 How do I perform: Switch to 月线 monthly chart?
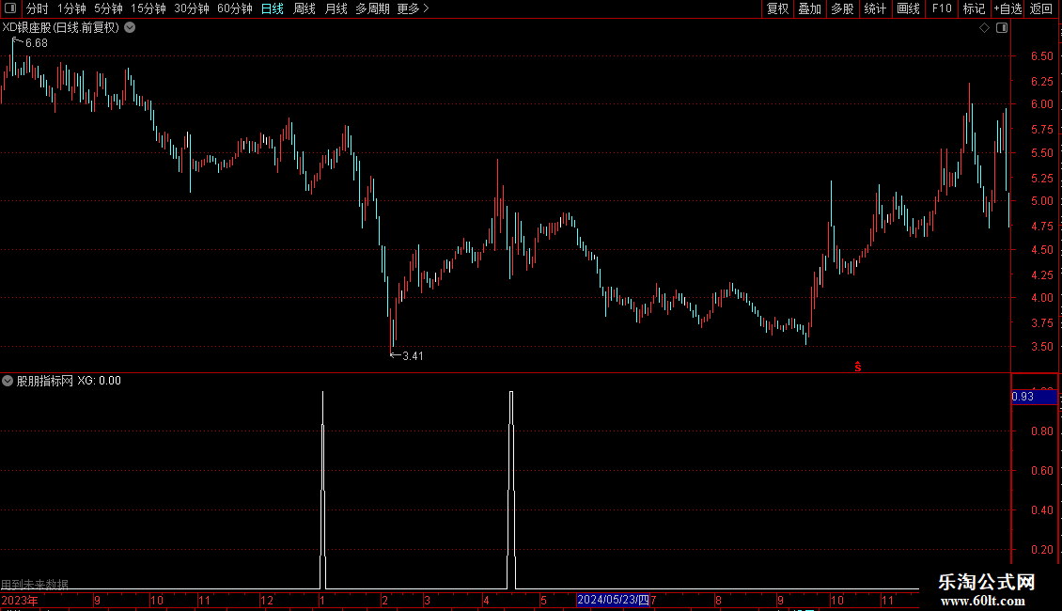coord(336,8)
